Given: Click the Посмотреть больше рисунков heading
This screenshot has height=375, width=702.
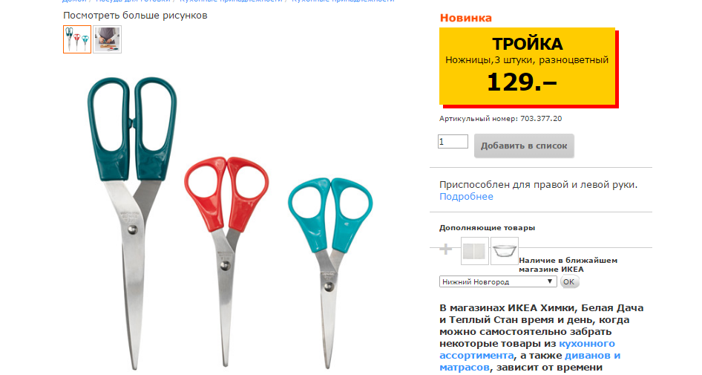Looking at the screenshot, I should click(x=135, y=16).
